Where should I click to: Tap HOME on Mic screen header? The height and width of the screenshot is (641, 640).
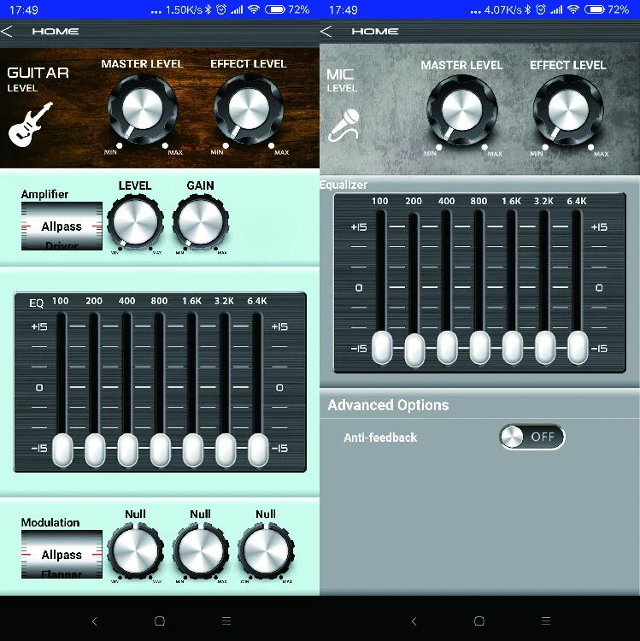(375, 32)
